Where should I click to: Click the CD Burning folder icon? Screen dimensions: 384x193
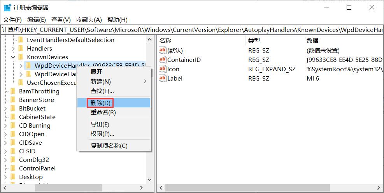click(x=14, y=126)
